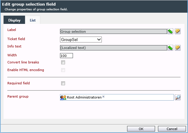Open the Ticket field GroupSel dropdown
The width and height of the screenshot is (188, 133).
pyautogui.click(x=81, y=40)
